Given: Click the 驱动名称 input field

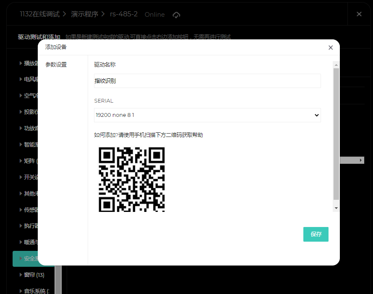Looking at the screenshot, I should coord(207,81).
